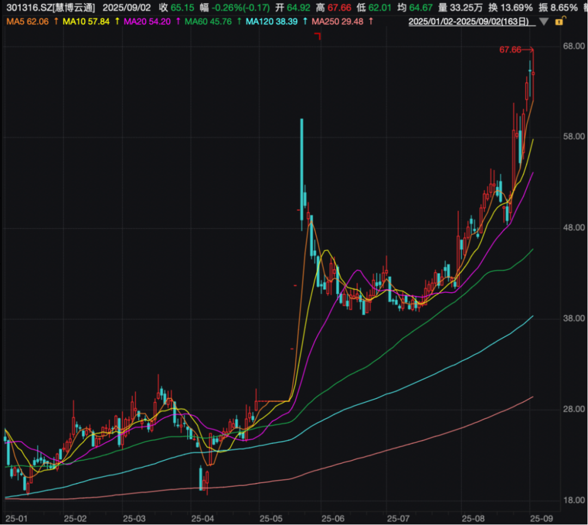Click the trading date 2025/09/02
588x525 pixels.
127,8
